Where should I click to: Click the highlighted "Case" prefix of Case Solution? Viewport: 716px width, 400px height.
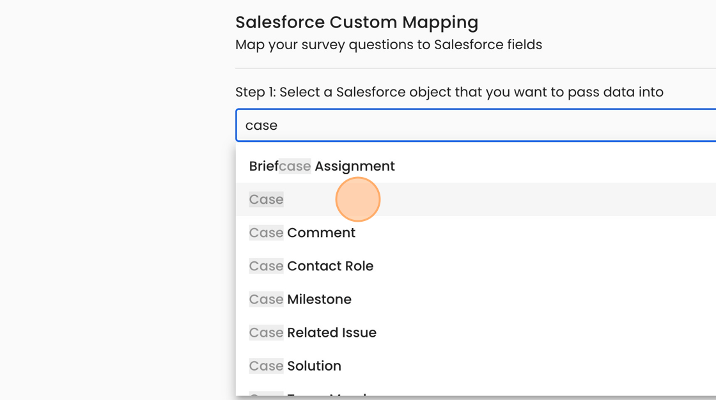tap(267, 365)
